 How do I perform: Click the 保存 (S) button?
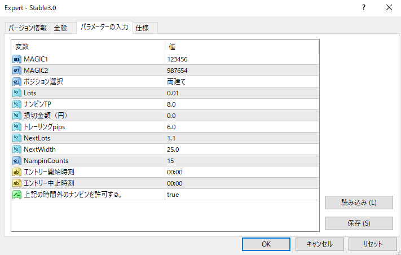359,223
